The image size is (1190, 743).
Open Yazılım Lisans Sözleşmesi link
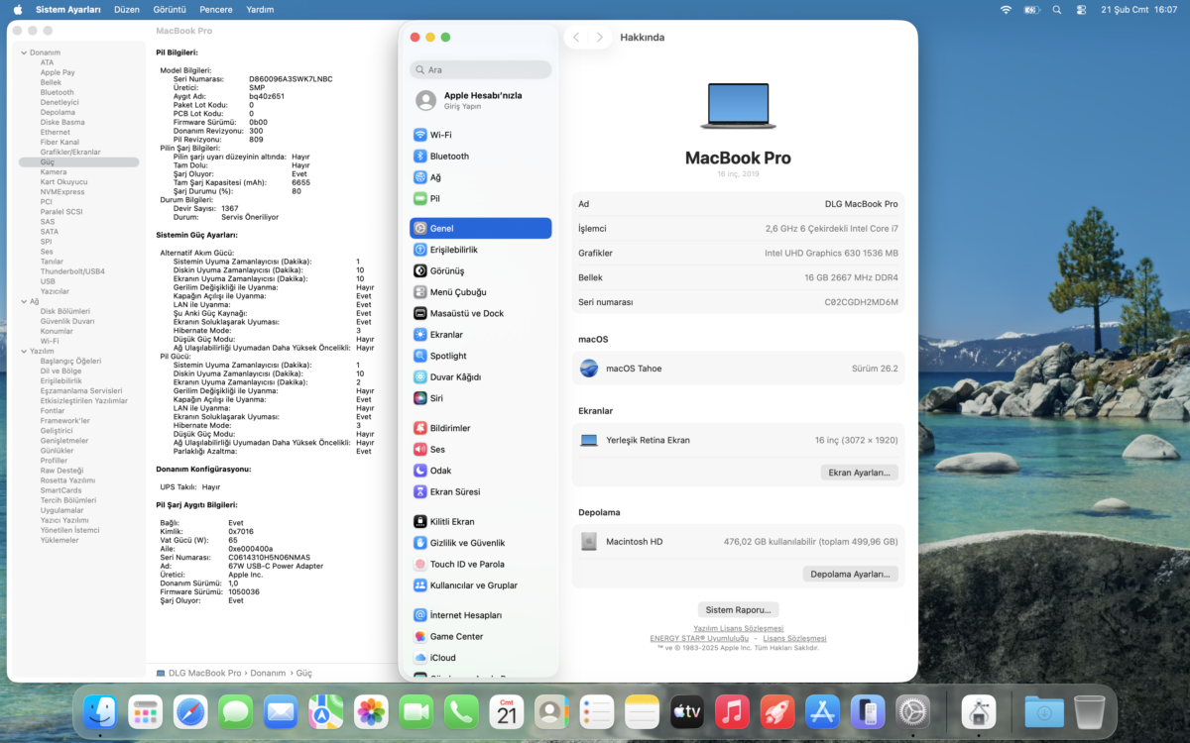point(738,628)
